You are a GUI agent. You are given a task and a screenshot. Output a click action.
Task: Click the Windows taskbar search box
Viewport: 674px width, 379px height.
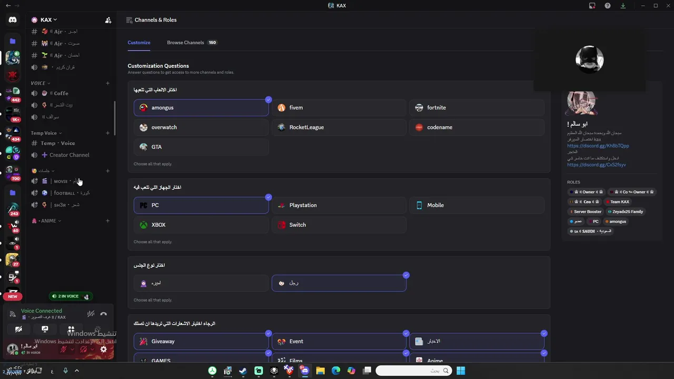[414, 371]
